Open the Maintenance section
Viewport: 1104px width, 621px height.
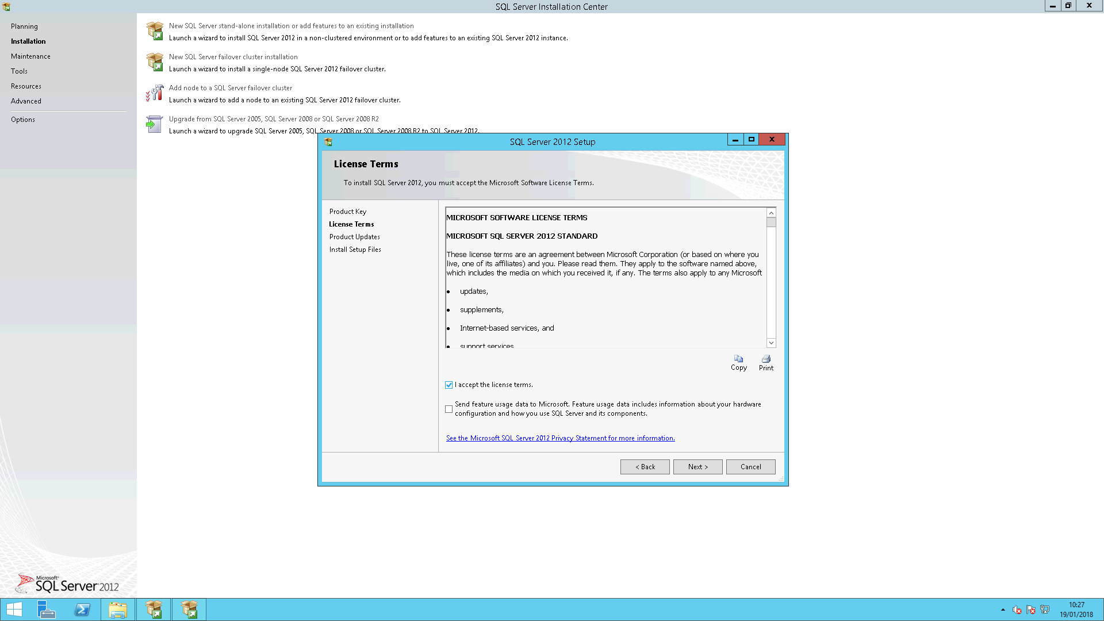[30, 56]
